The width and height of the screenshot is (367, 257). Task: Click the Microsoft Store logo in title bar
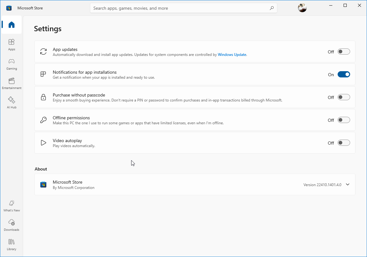point(9,8)
